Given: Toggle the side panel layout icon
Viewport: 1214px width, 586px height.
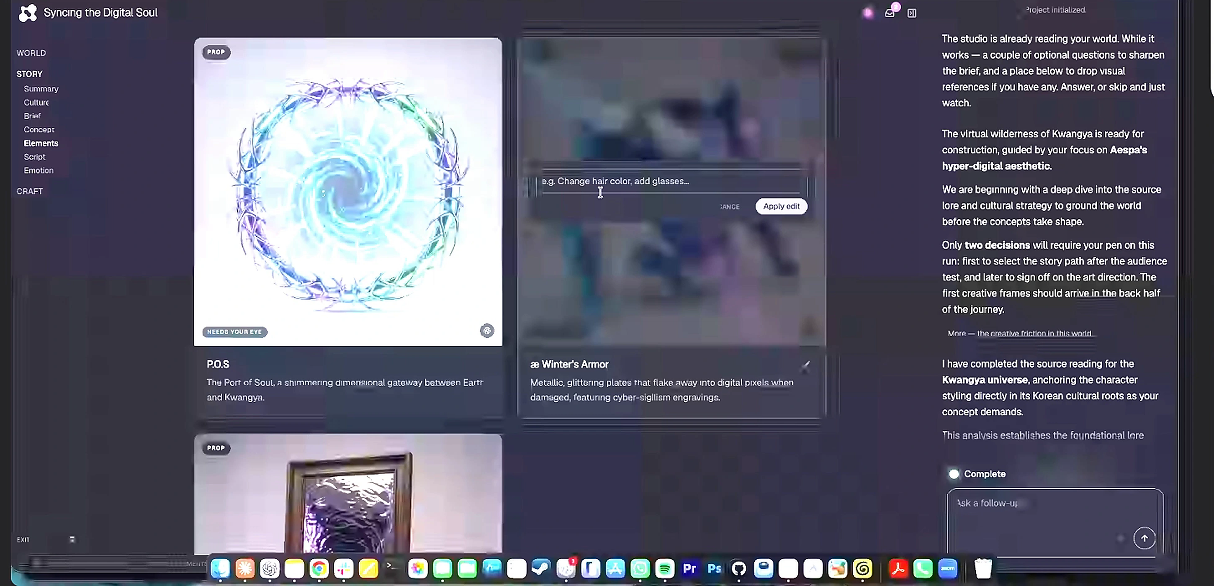Looking at the screenshot, I should [912, 13].
